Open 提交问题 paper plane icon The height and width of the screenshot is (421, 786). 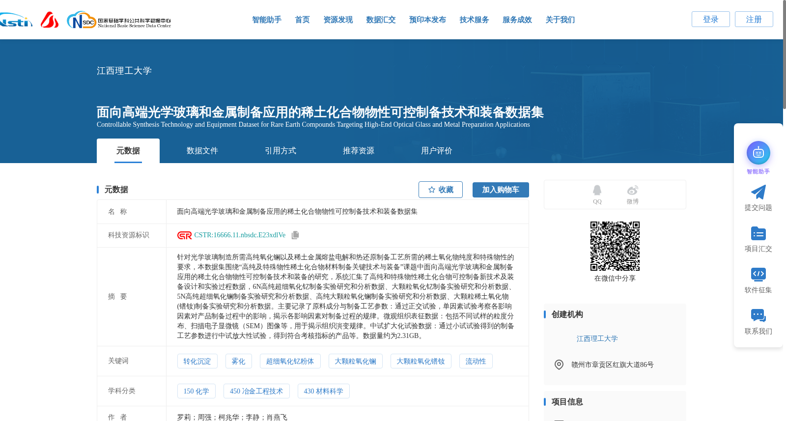click(x=758, y=192)
